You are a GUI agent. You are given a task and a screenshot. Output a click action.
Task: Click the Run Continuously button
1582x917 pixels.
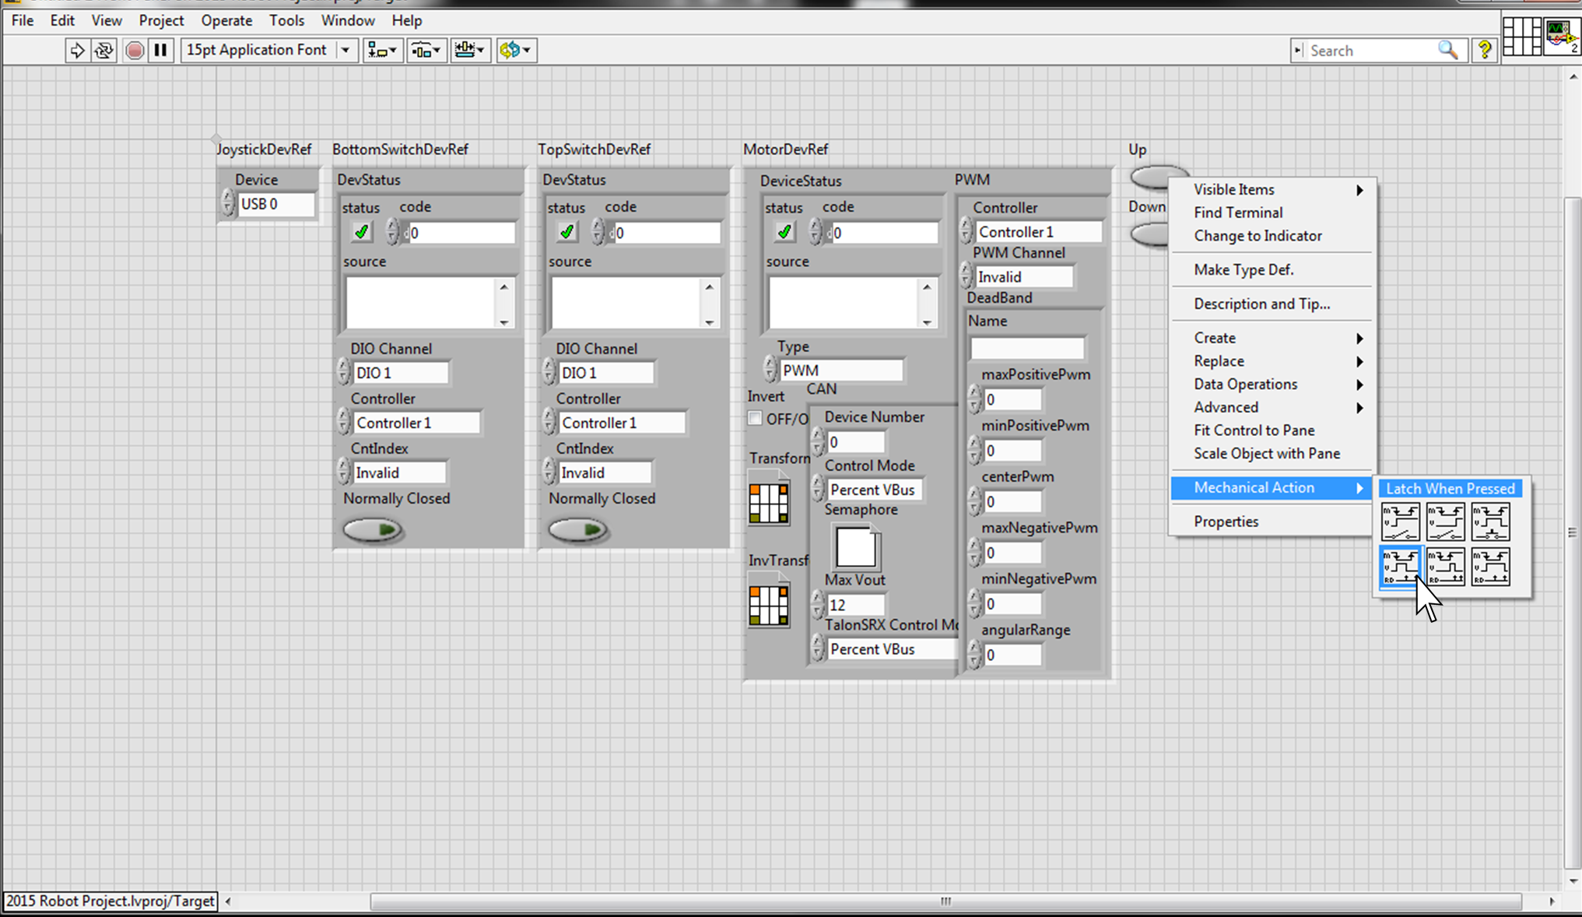pyautogui.click(x=103, y=51)
